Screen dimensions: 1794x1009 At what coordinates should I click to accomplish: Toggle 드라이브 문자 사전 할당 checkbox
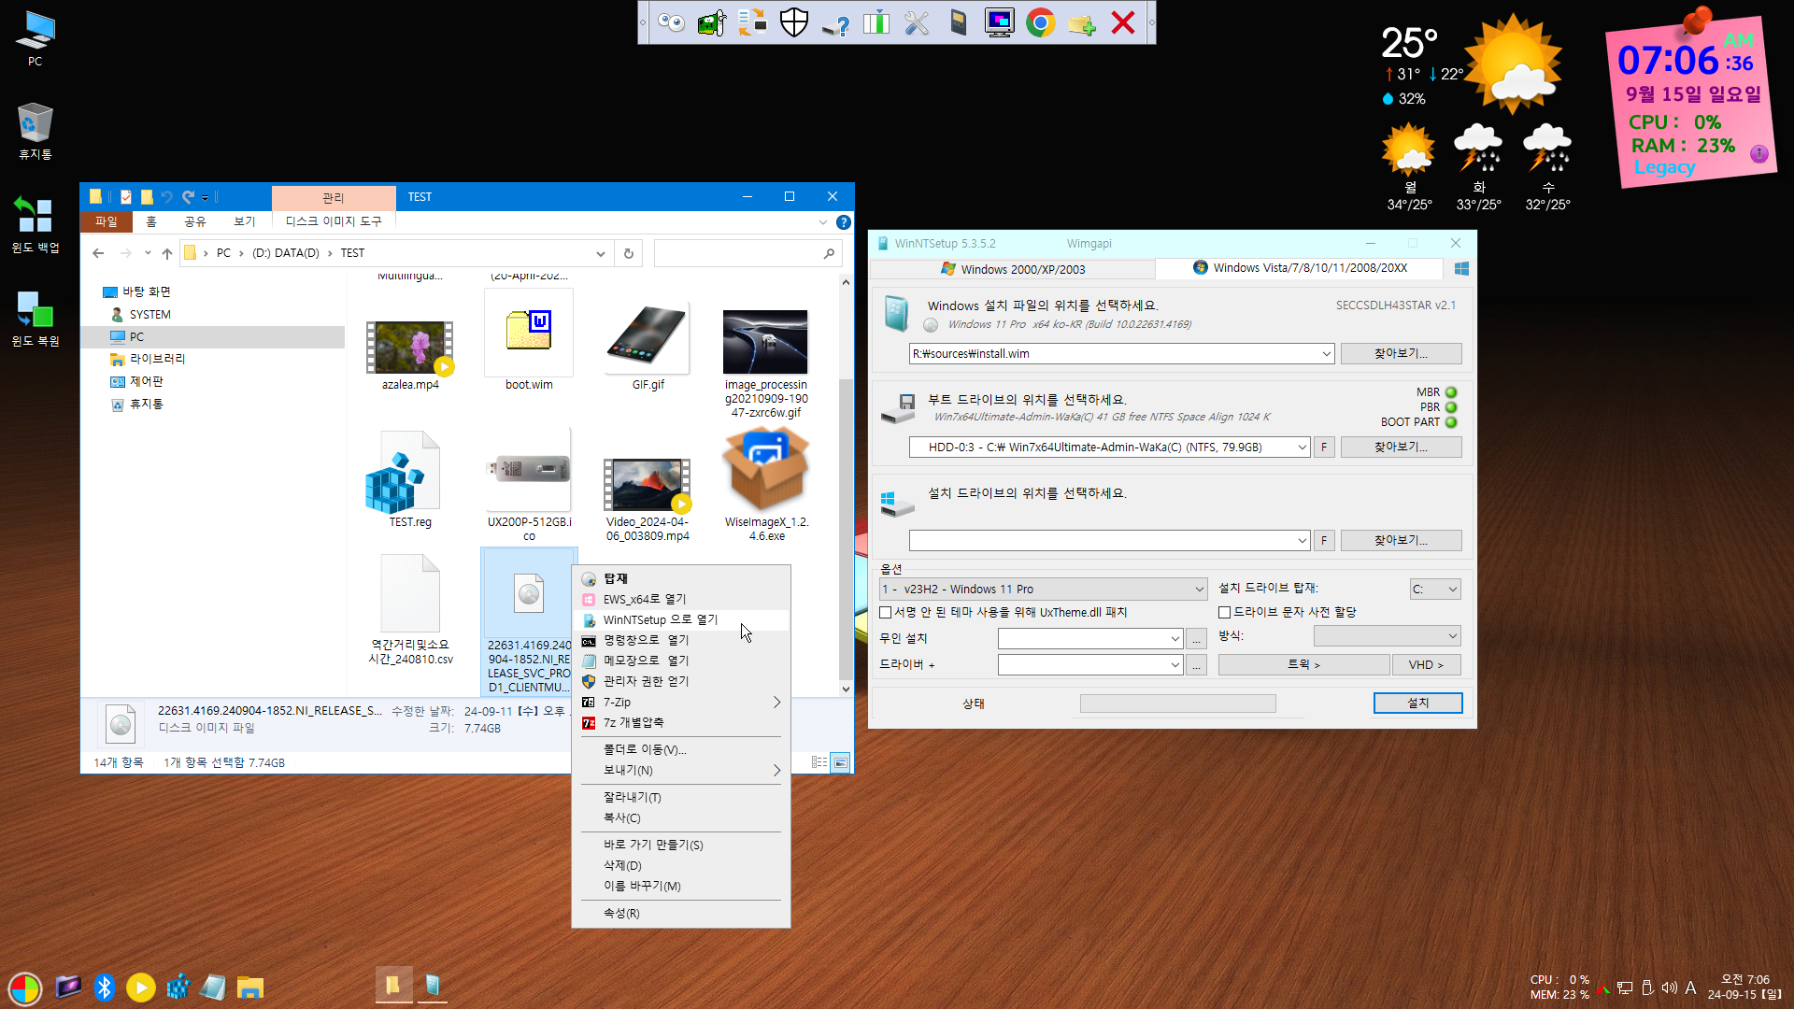point(1224,613)
